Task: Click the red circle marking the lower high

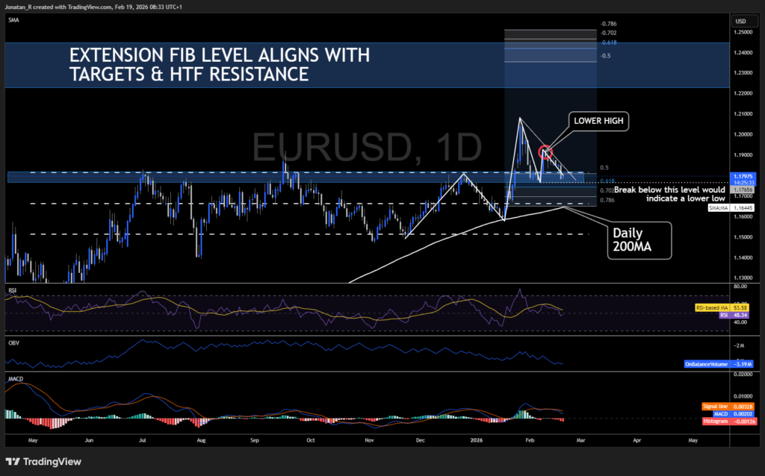Action: pos(546,152)
